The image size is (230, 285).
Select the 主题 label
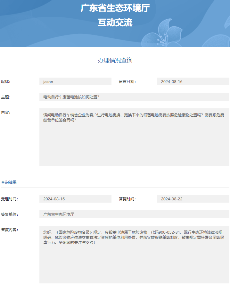[x=6, y=97]
